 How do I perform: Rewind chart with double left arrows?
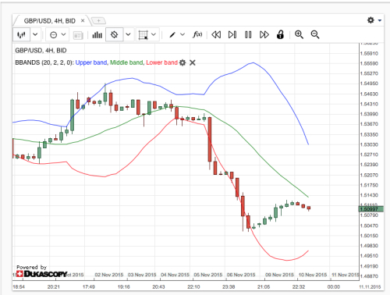point(216,34)
